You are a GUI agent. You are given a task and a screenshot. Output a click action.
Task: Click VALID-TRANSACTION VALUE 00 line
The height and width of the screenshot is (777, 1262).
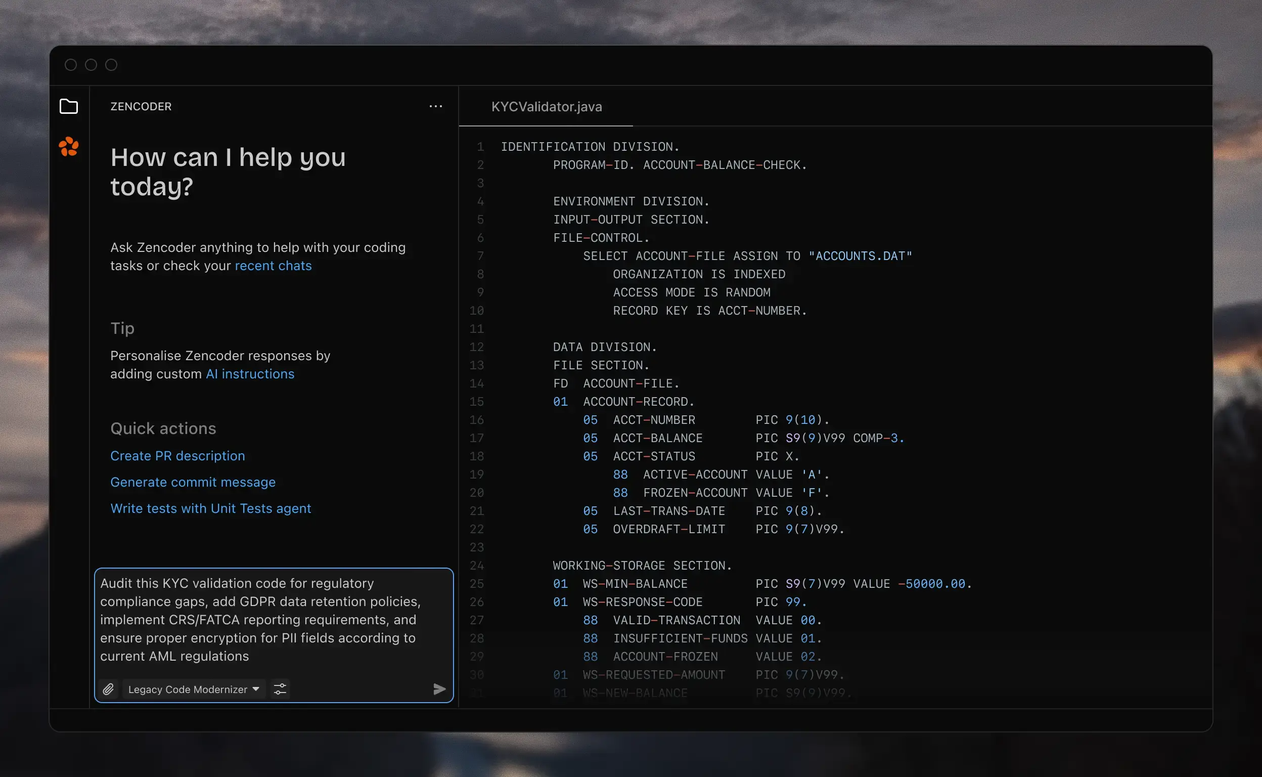703,620
